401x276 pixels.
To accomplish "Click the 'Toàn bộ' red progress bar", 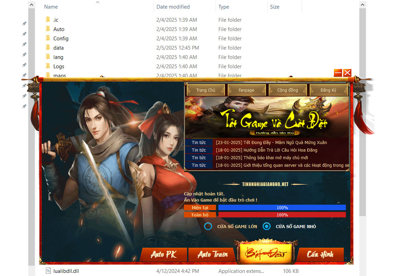I will [282, 215].
